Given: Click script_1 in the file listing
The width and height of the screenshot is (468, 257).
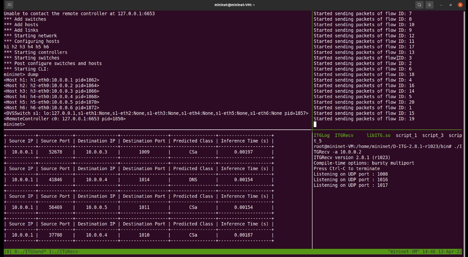Looking at the screenshot, I should 407,135.
